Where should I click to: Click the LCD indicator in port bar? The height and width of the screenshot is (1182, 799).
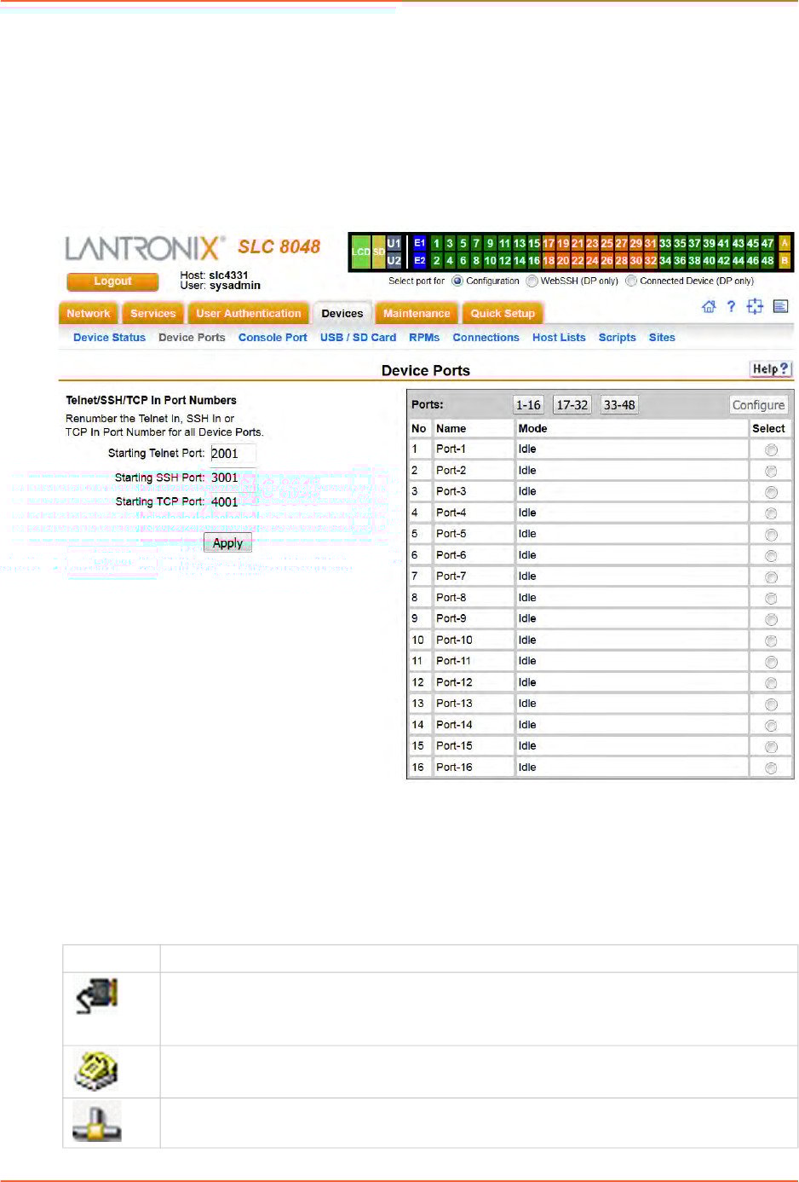(360, 252)
